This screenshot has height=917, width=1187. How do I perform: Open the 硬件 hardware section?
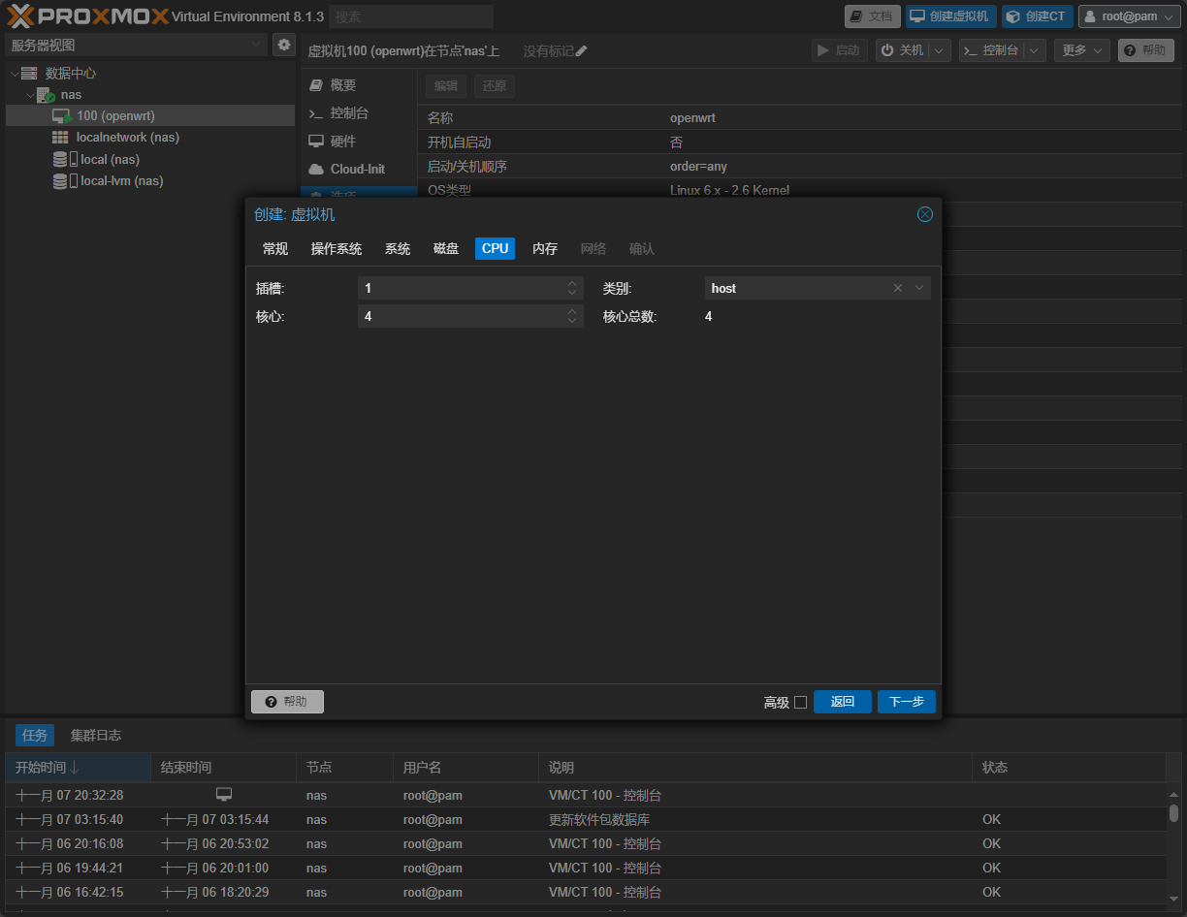pyautogui.click(x=342, y=142)
